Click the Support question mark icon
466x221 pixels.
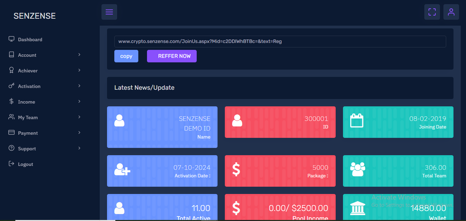click(x=11, y=148)
